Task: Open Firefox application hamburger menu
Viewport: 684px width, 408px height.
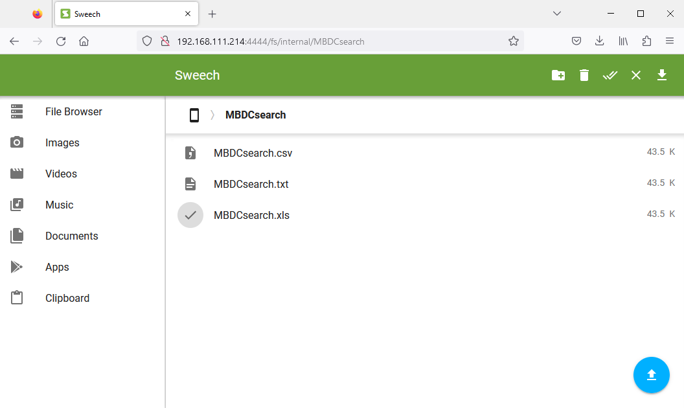Action: coord(670,41)
